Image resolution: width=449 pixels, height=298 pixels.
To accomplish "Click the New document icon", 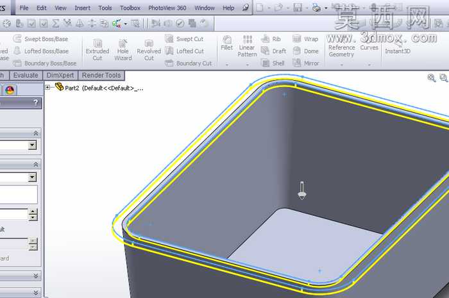I will click(x=259, y=8).
